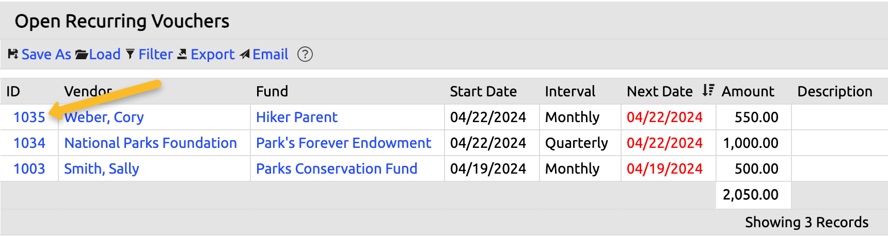Screen dimensions: 888x237
Task: Click the Export download icon
Action: [182, 54]
